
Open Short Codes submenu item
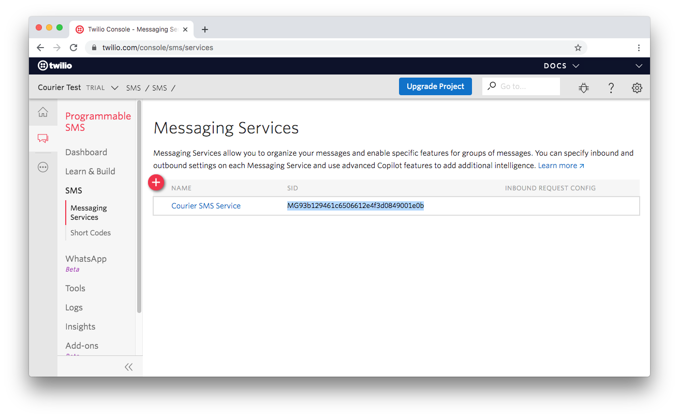pos(91,233)
